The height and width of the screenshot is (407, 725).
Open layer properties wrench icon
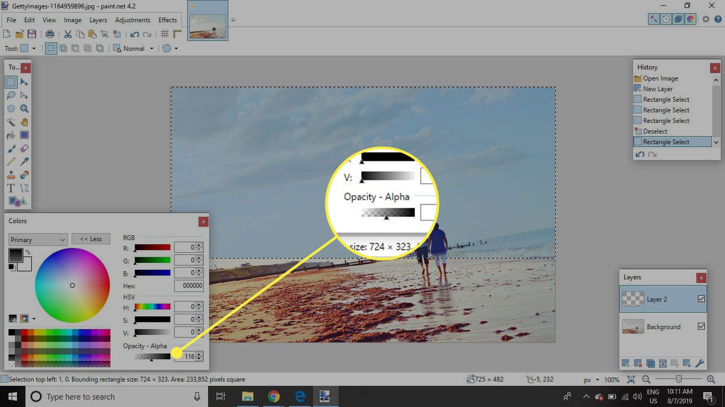700,363
